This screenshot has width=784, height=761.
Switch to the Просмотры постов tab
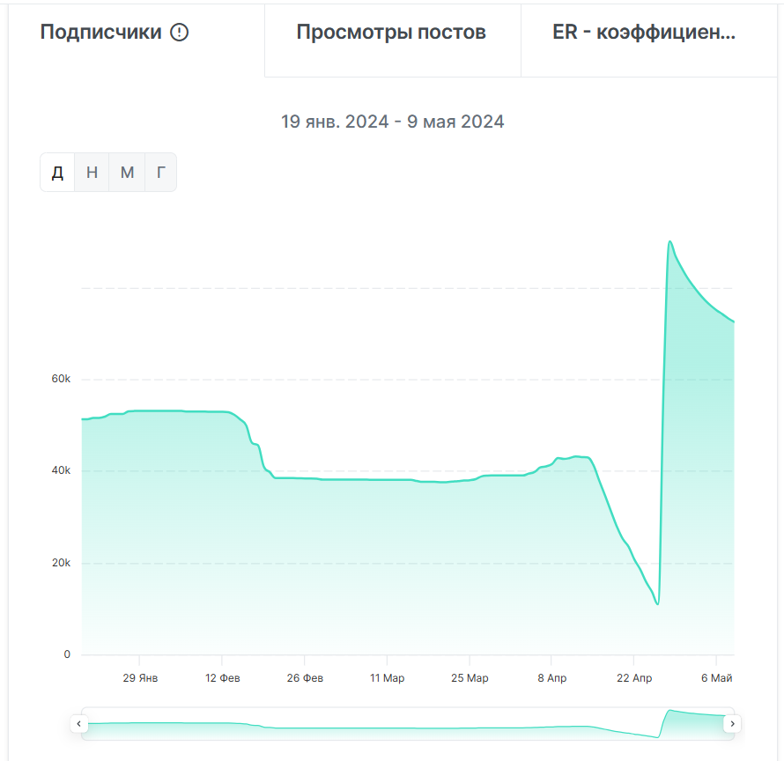391,33
